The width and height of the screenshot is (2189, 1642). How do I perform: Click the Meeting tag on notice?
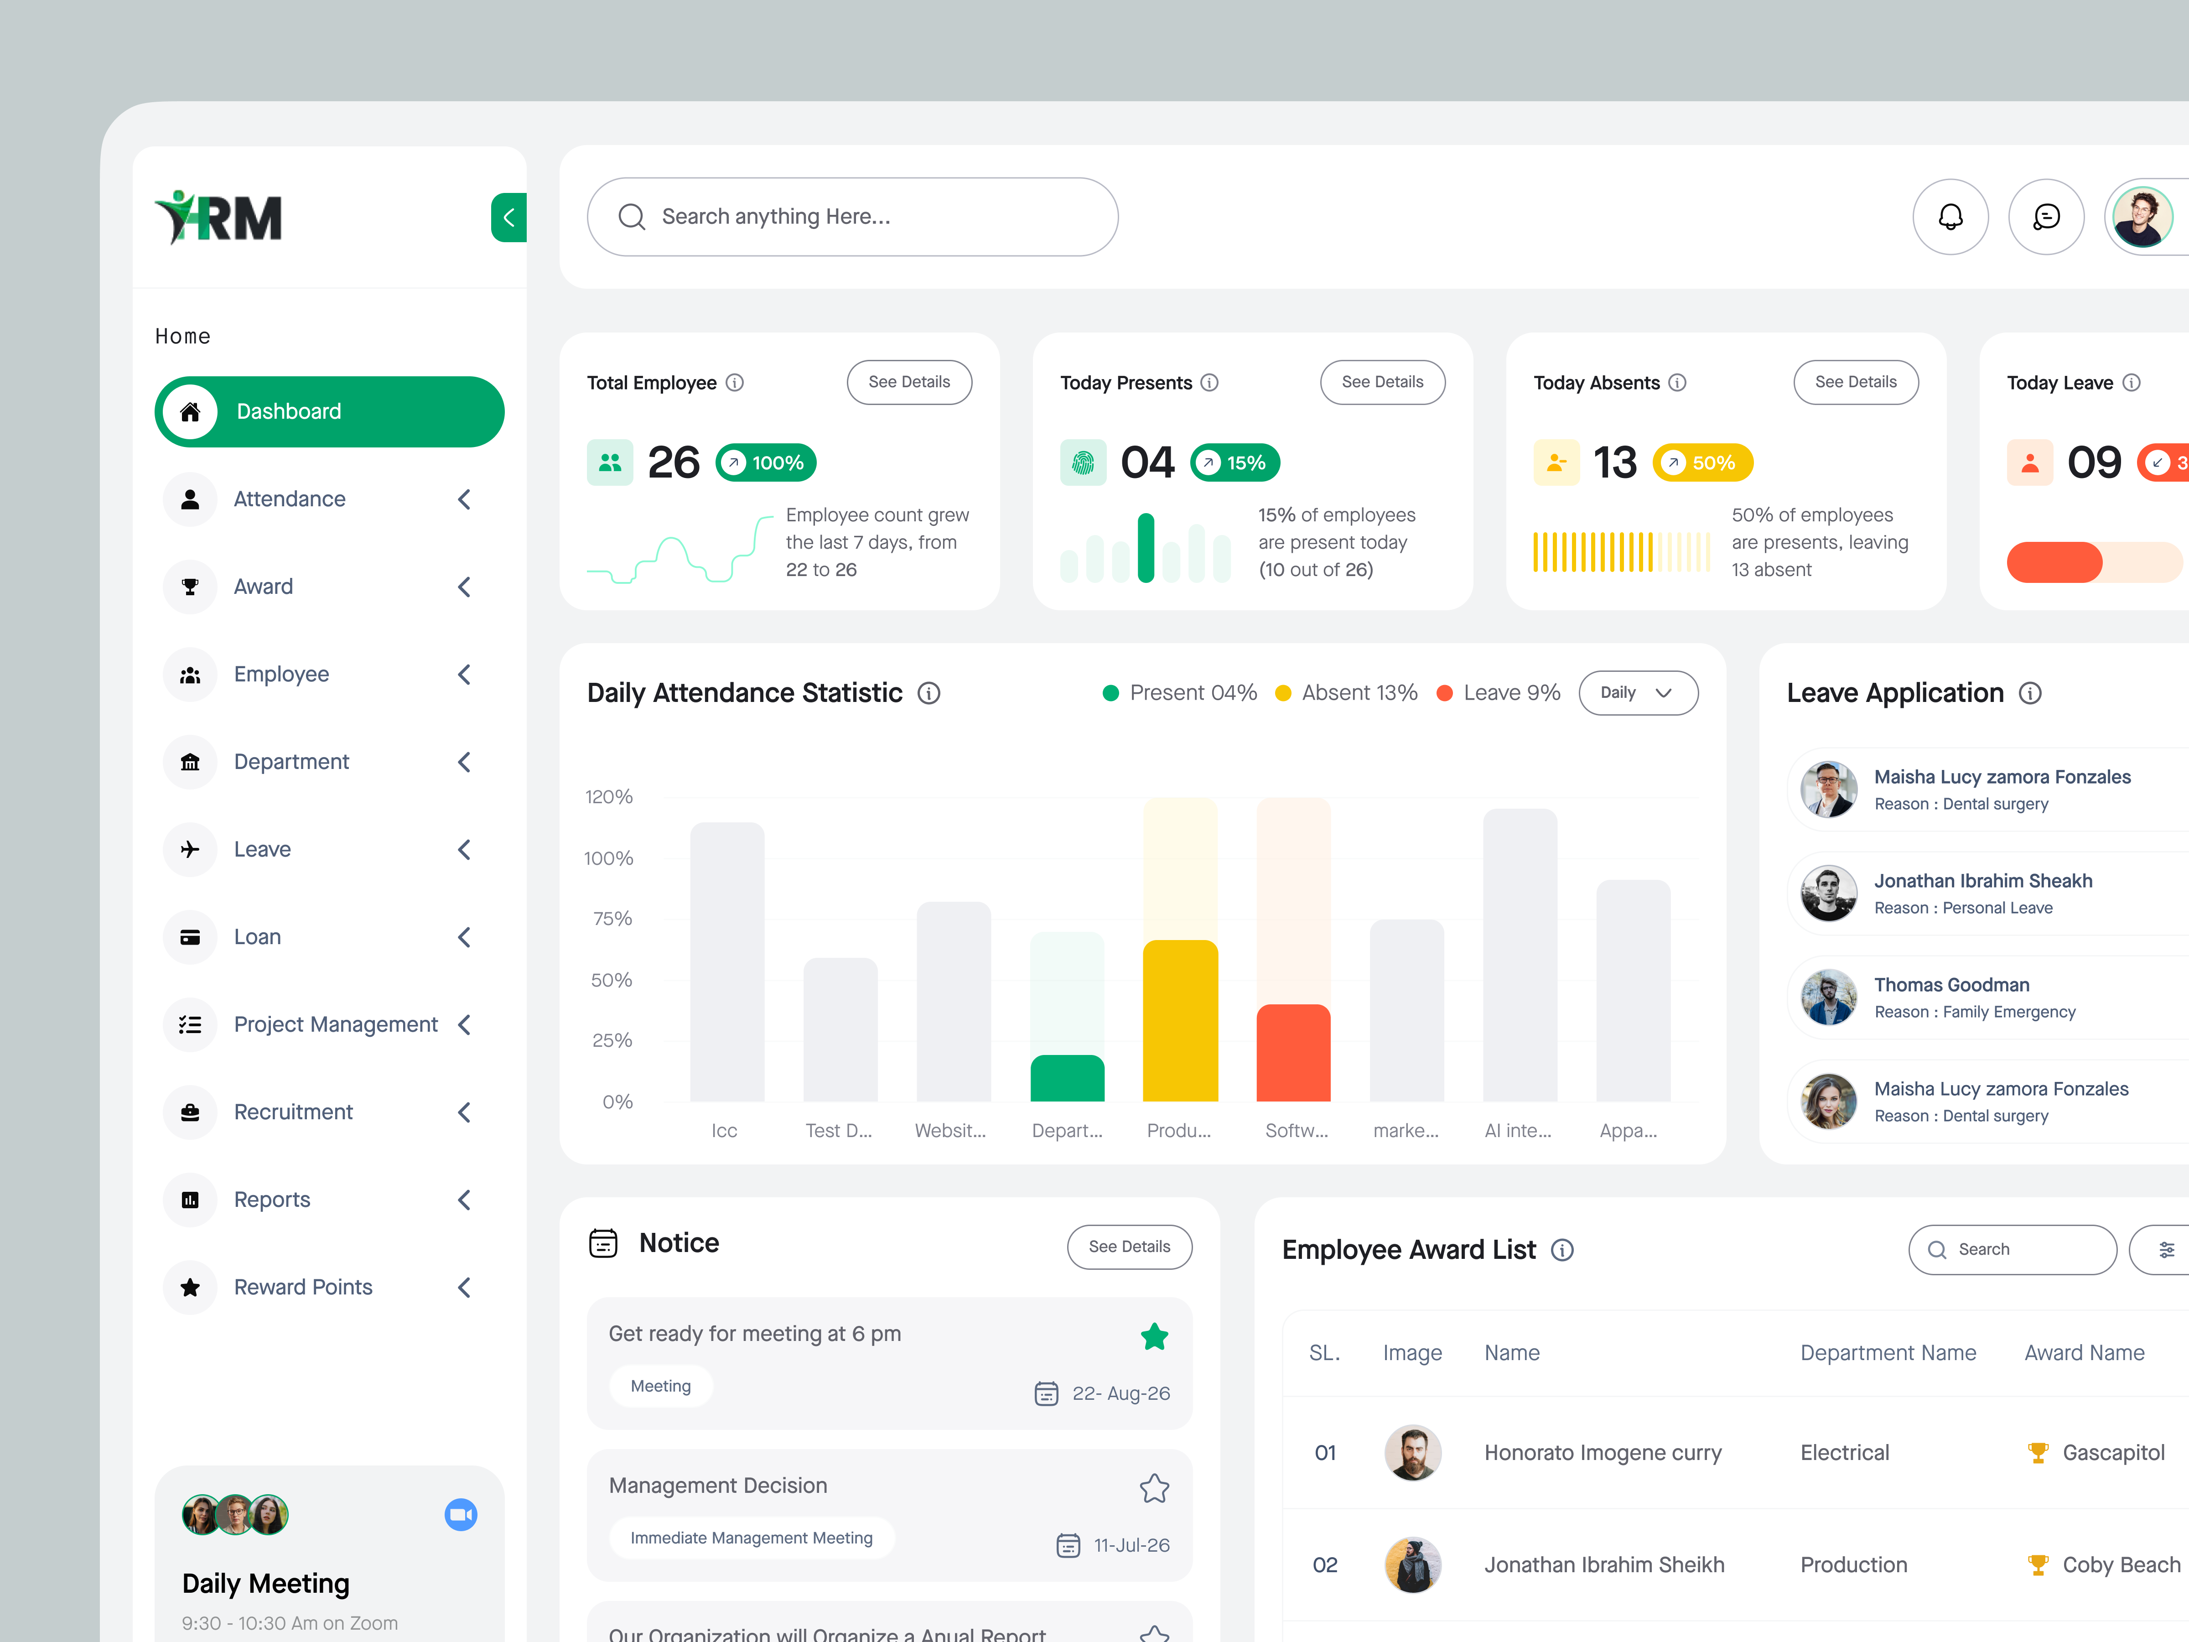[661, 1387]
